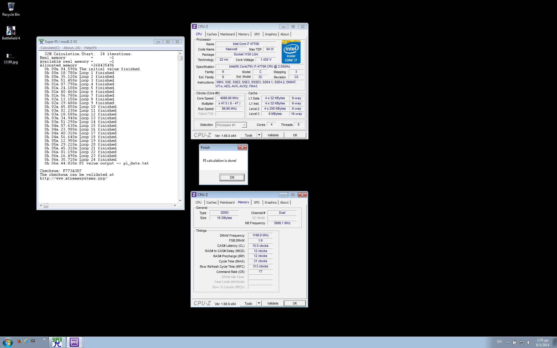Click the upper CPU-Z window's title bar Z icon
557x348 pixels.
coord(194,26)
